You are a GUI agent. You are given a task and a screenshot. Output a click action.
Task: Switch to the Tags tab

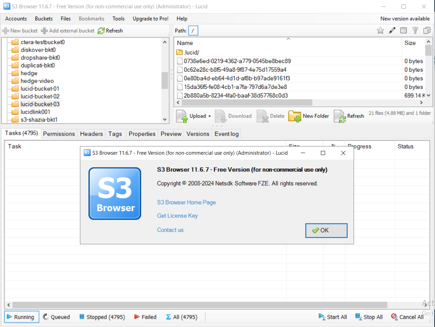(115, 134)
